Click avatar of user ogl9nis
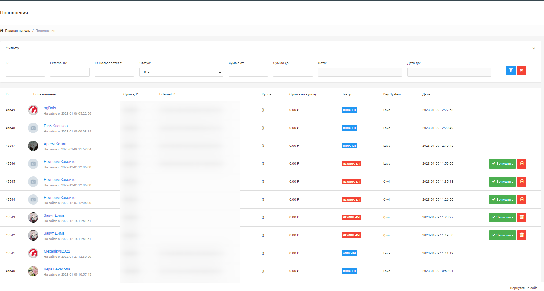This screenshot has height=291, width=544. pos(33,110)
